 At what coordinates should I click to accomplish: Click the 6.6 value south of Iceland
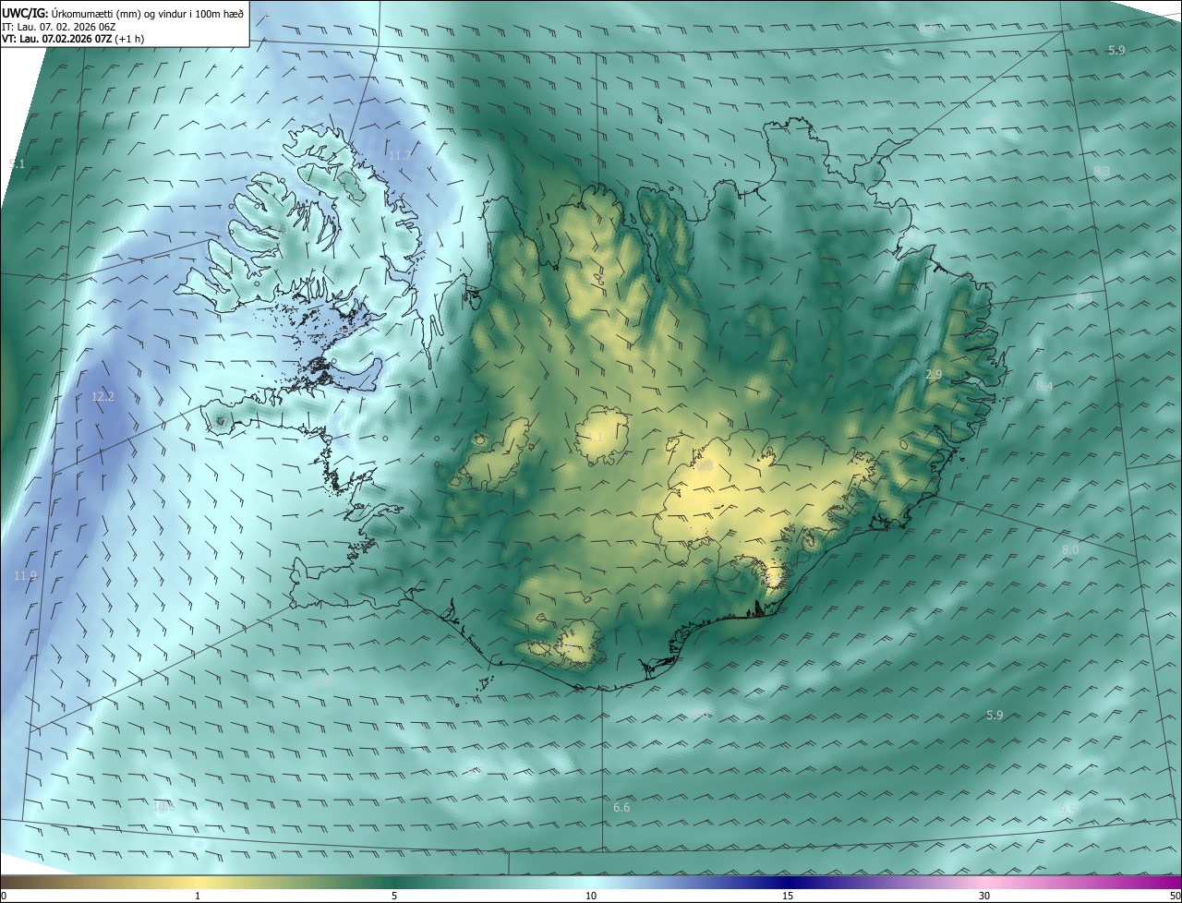click(621, 808)
